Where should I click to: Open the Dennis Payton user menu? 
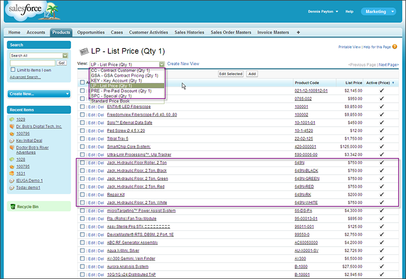click(x=323, y=11)
